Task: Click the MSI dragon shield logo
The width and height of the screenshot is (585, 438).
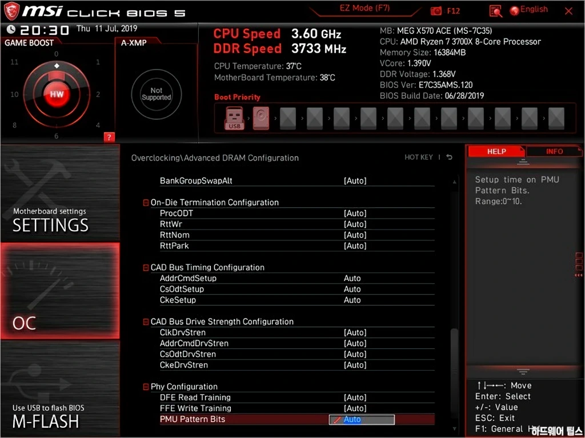Action: coord(11,11)
